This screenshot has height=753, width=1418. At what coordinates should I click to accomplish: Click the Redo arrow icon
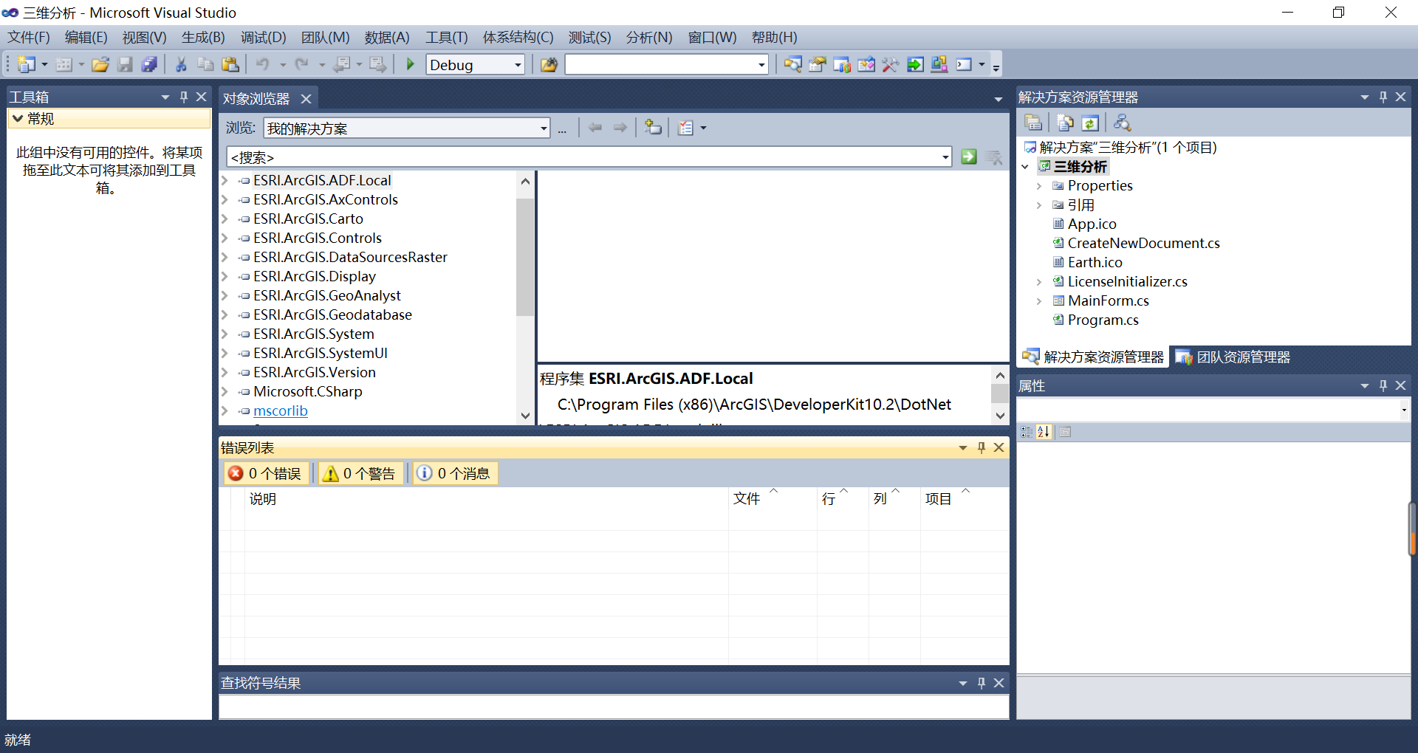(x=301, y=65)
